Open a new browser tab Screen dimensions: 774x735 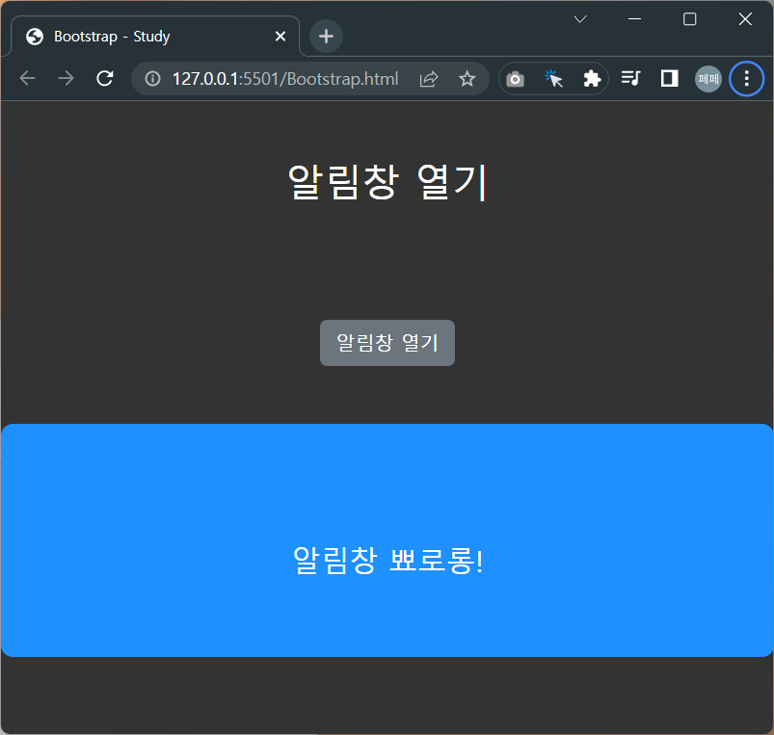[x=325, y=36]
